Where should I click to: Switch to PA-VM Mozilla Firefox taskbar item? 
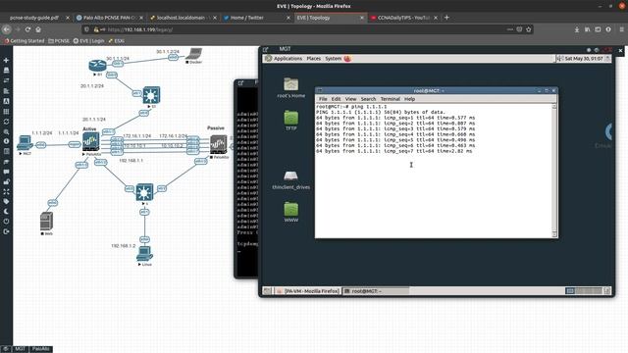(307, 291)
